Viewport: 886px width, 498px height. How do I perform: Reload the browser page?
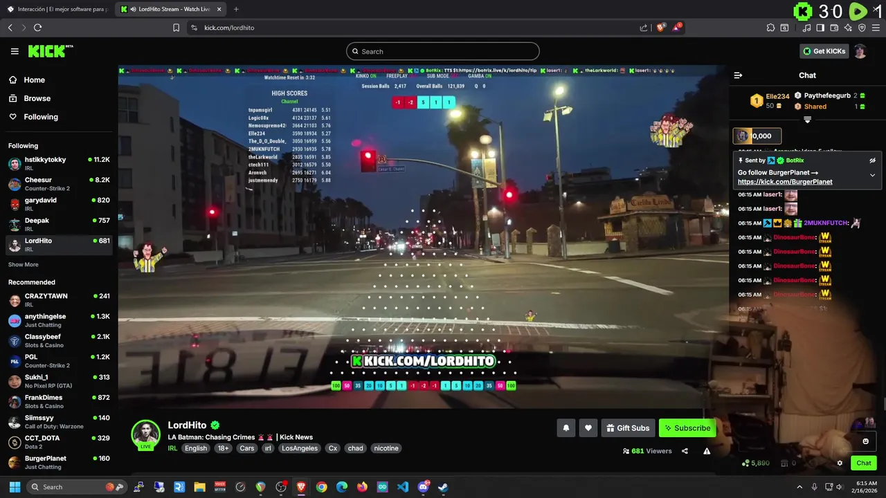(37, 28)
